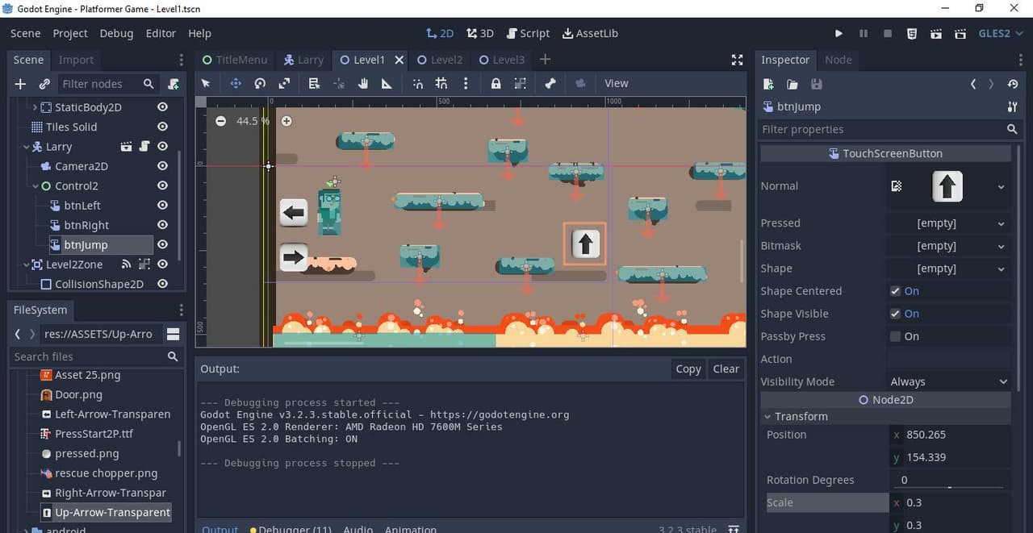The image size is (1033, 533).
Task: Open snapping options three-dot menu
Action: (466, 83)
